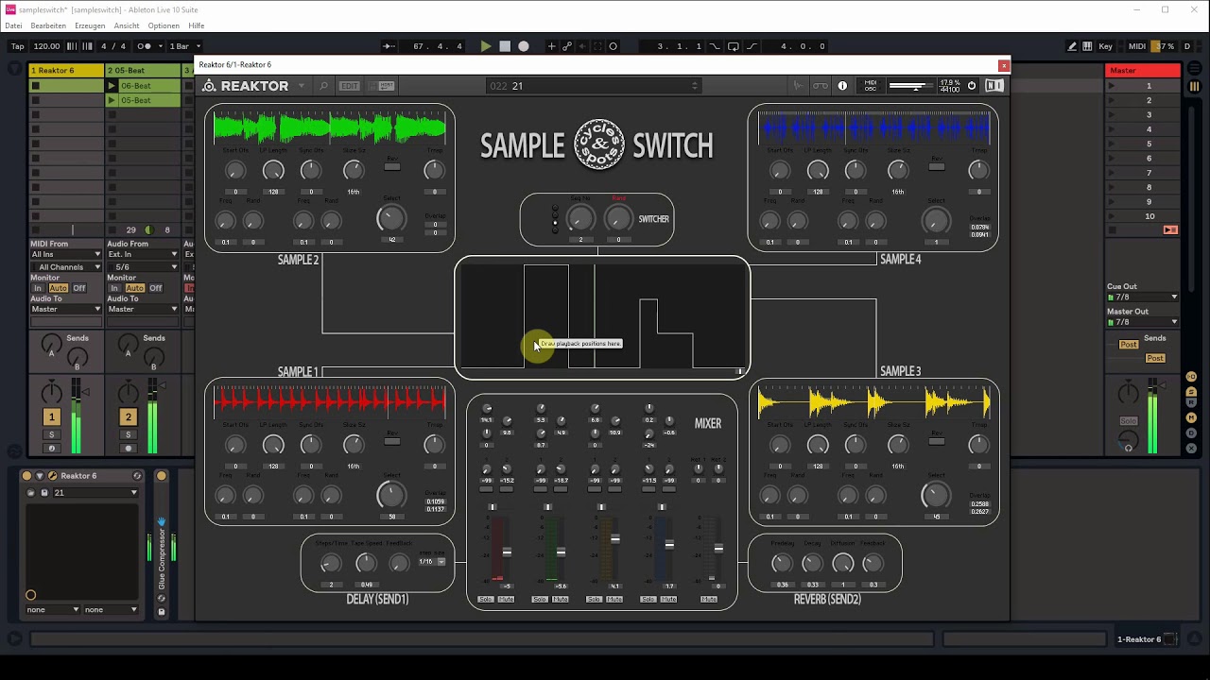Toggle Reaktor EDIT mode button
The width and height of the screenshot is (1210, 680).
pyautogui.click(x=350, y=86)
